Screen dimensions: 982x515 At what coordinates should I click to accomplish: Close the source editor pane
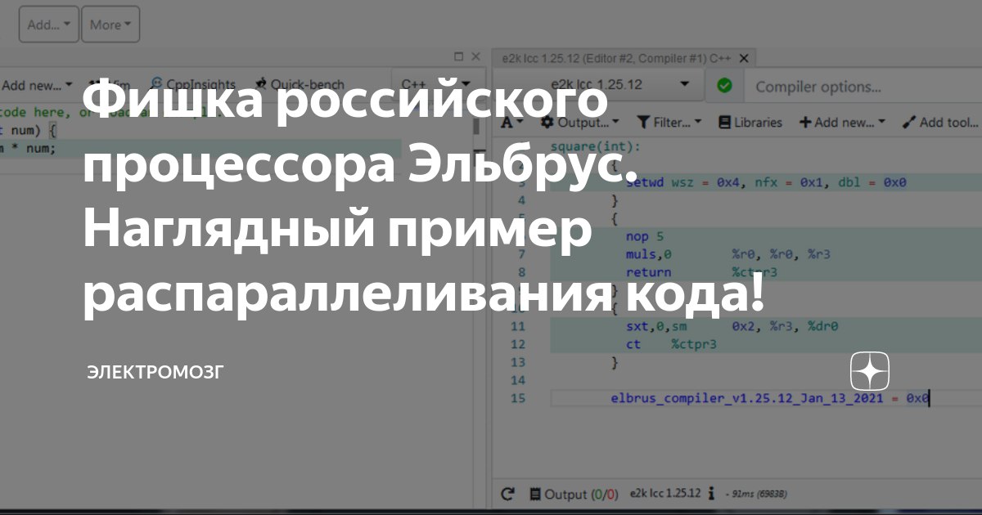476,57
